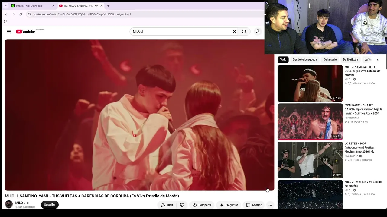Image resolution: width=387 pixels, height=217 pixels.
Task: Click the Compartir share button
Action: point(202,205)
